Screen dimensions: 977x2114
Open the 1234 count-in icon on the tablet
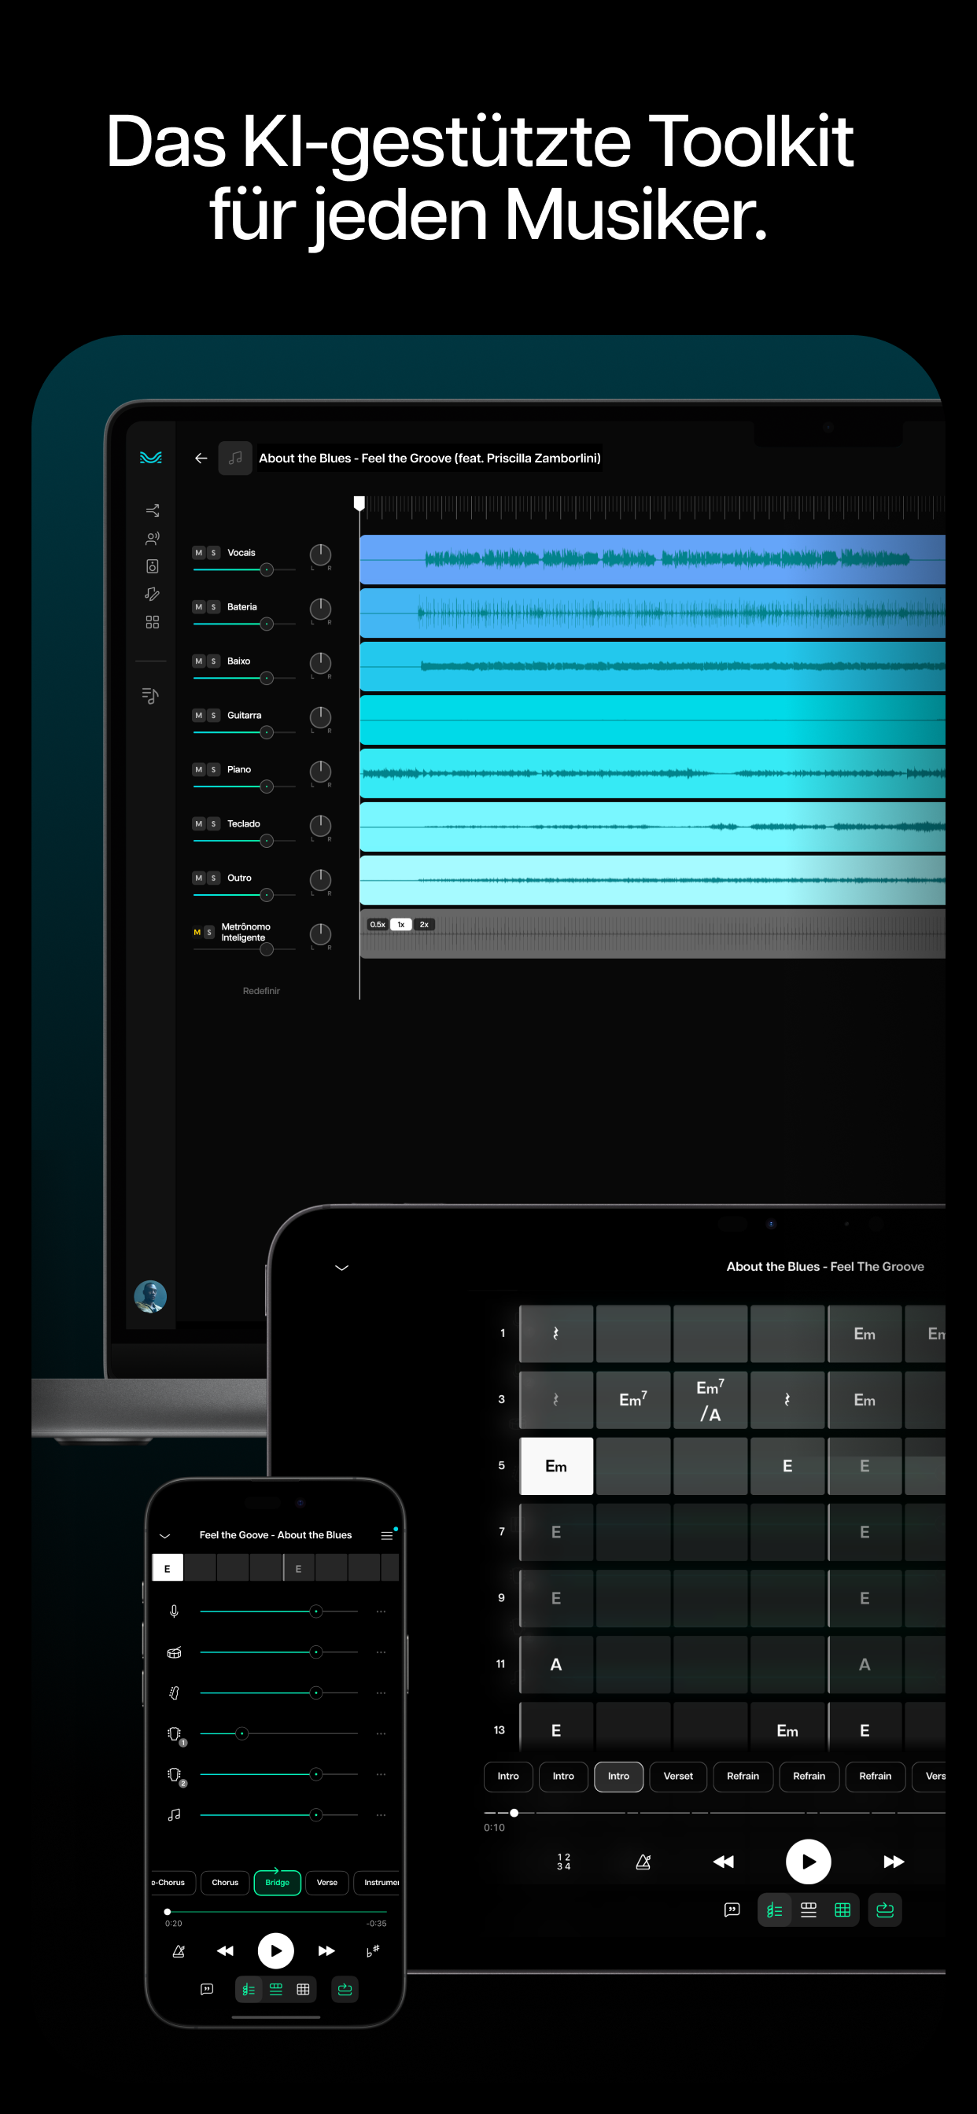pyautogui.click(x=563, y=1862)
